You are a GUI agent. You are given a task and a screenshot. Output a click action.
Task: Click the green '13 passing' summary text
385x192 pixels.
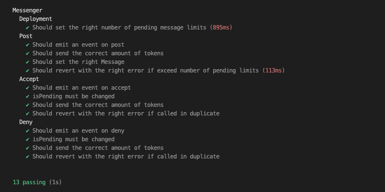tap(29, 183)
